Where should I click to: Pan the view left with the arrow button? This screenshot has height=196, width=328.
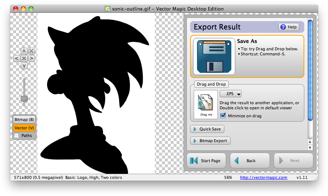point(17,58)
